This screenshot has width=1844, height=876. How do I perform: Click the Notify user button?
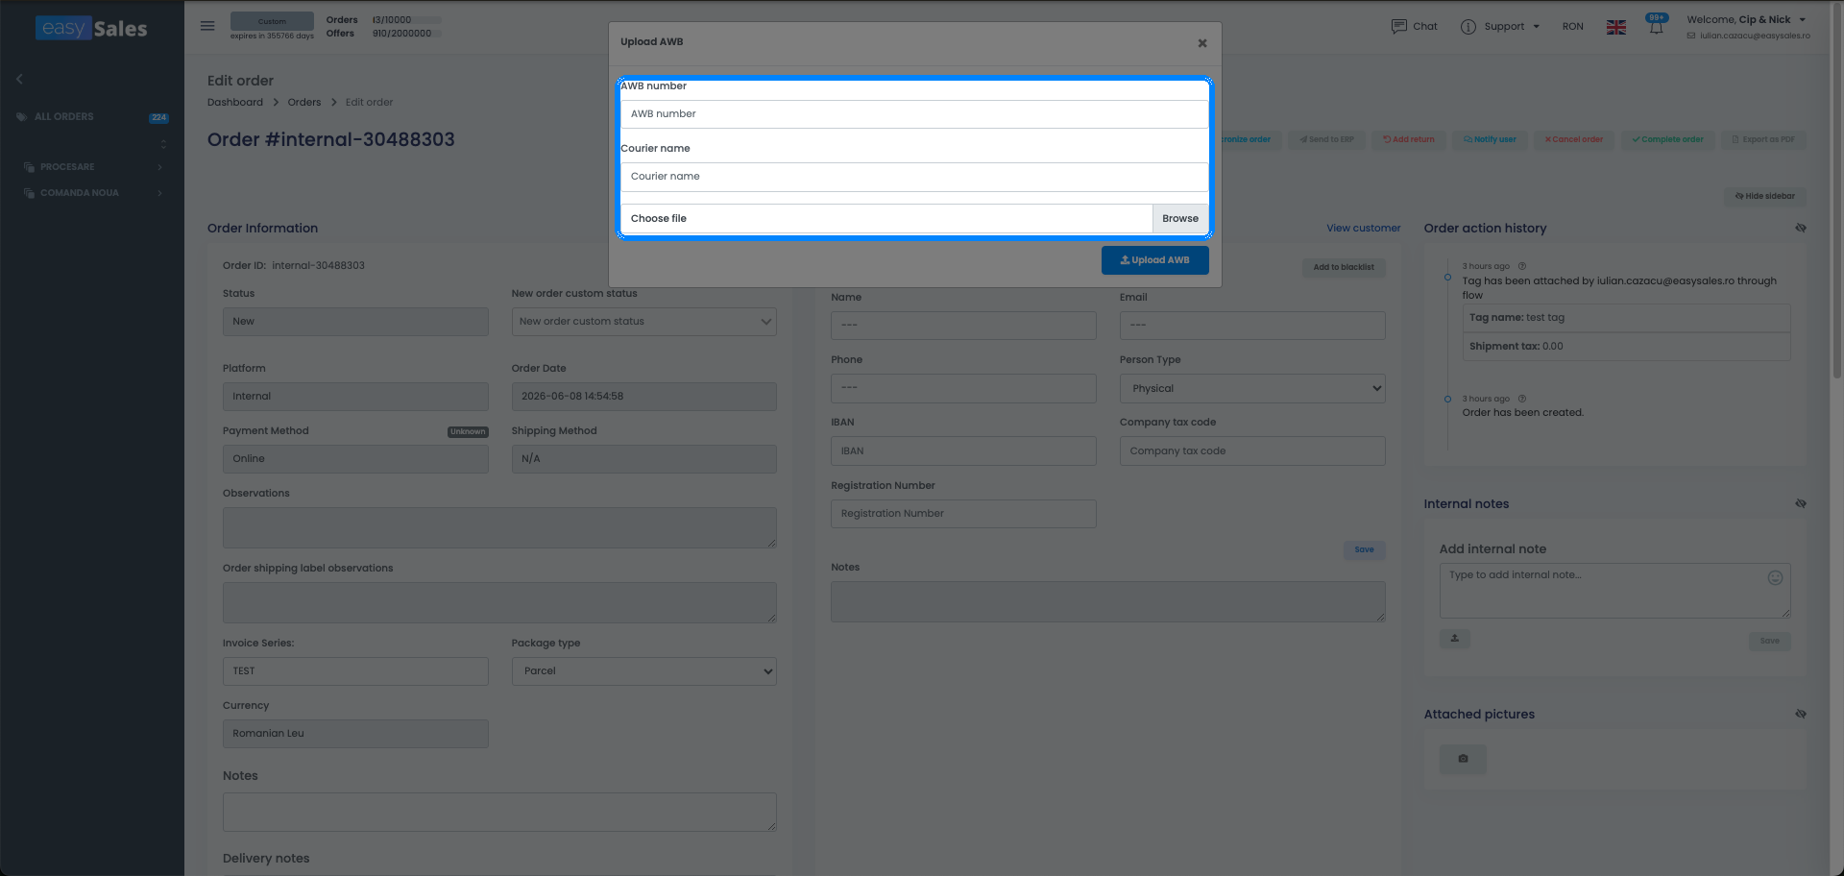1490,140
